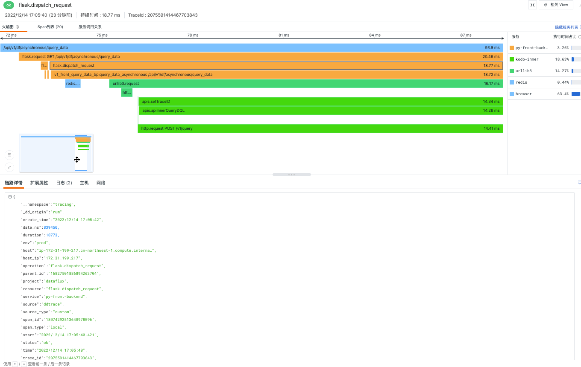The width and height of the screenshot is (581, 367).
Task: Select the v1_front_query_data_bp span bar
Action: tap(277, 75)
